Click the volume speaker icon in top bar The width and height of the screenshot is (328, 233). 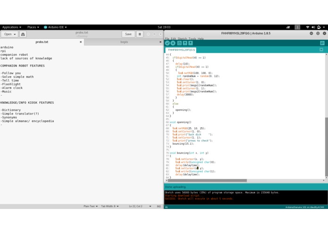(313, 27)
